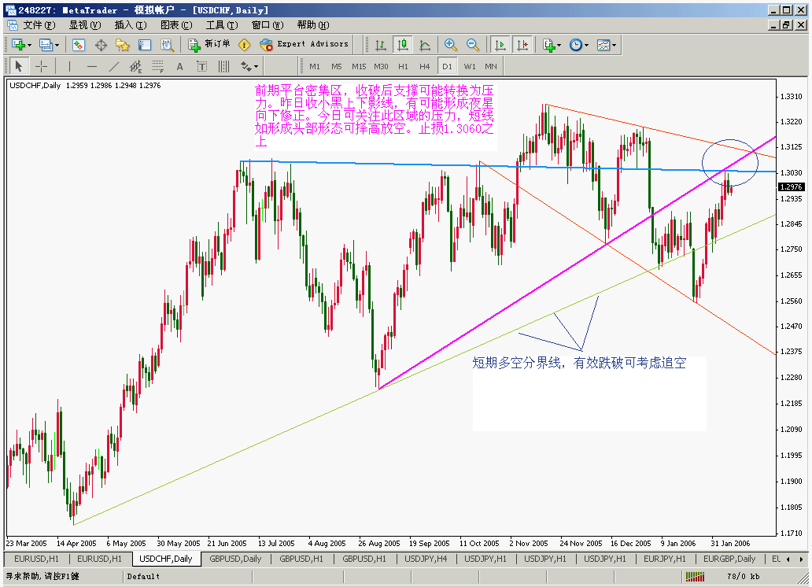Screen dimensions: 812x587
Task: Open the Data Window crosshair-circle icon
Action: click(101, 45)
